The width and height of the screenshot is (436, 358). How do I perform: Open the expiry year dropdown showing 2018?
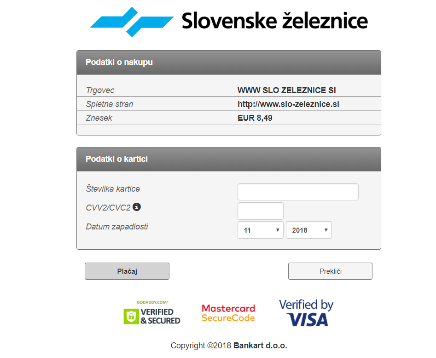click(309, 230)
